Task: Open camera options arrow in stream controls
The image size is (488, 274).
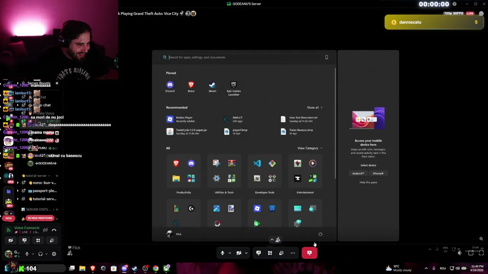Action: point(246,253)
